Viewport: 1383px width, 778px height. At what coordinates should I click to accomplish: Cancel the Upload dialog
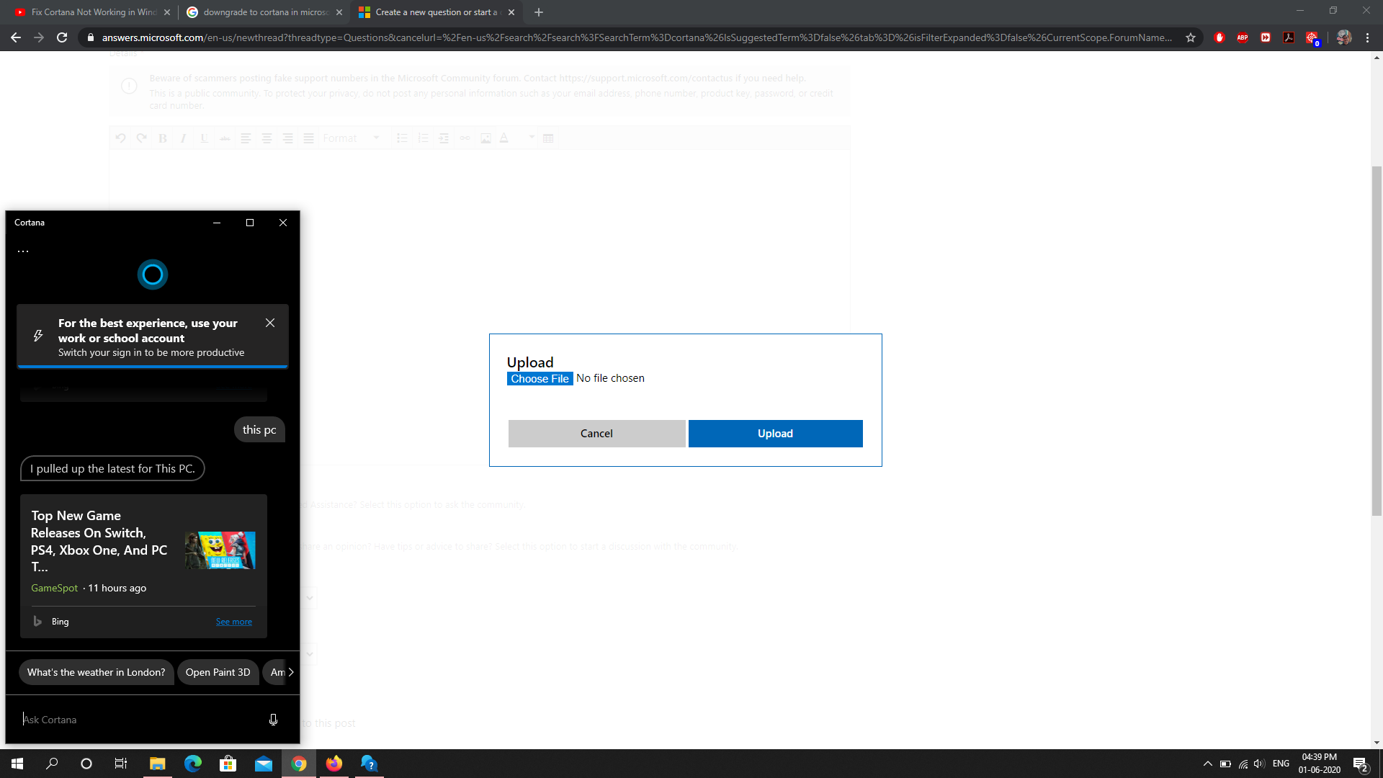pyautogui.click(x=596, y=434)
